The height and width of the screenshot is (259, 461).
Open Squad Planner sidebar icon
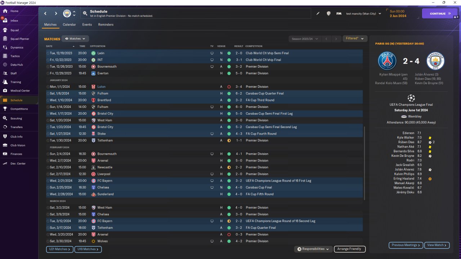point(5,39)
